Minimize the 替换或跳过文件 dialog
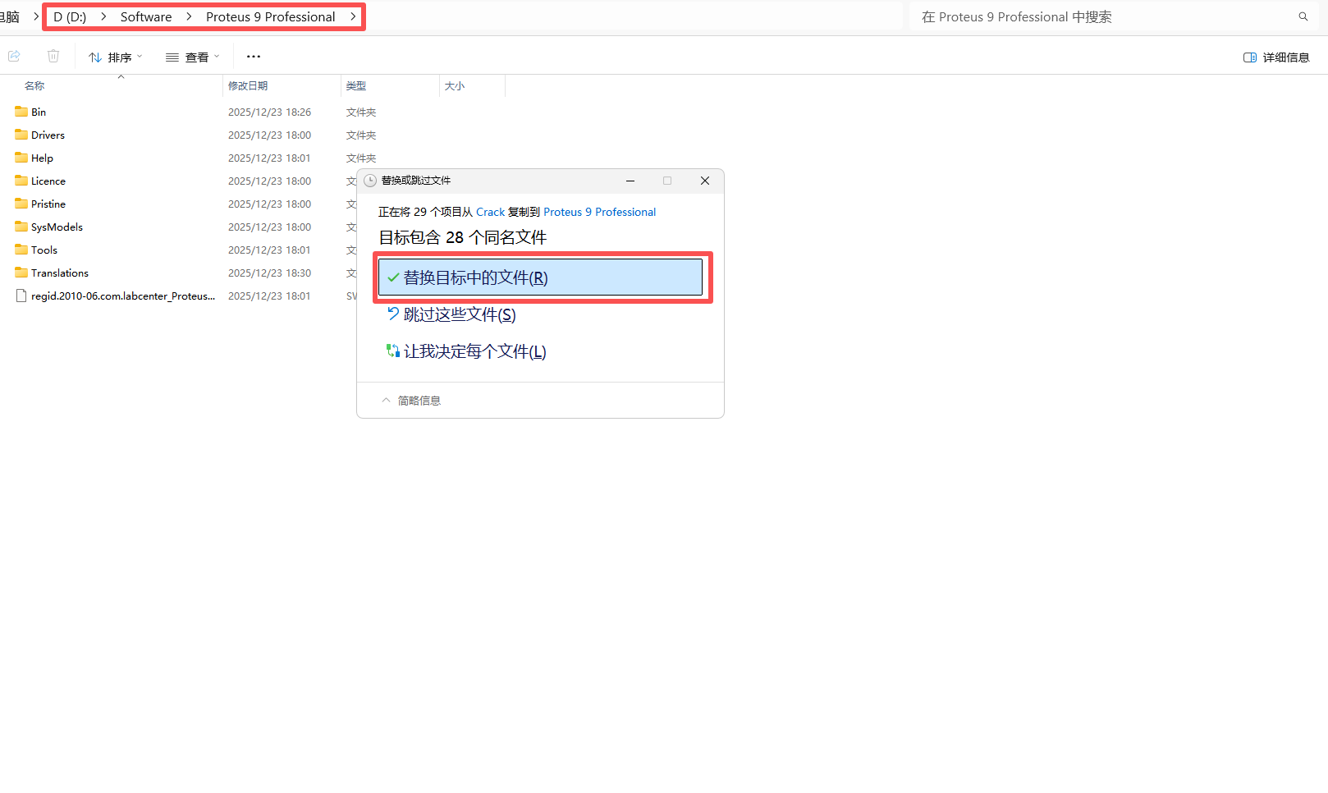 click(x=630, y=181)
